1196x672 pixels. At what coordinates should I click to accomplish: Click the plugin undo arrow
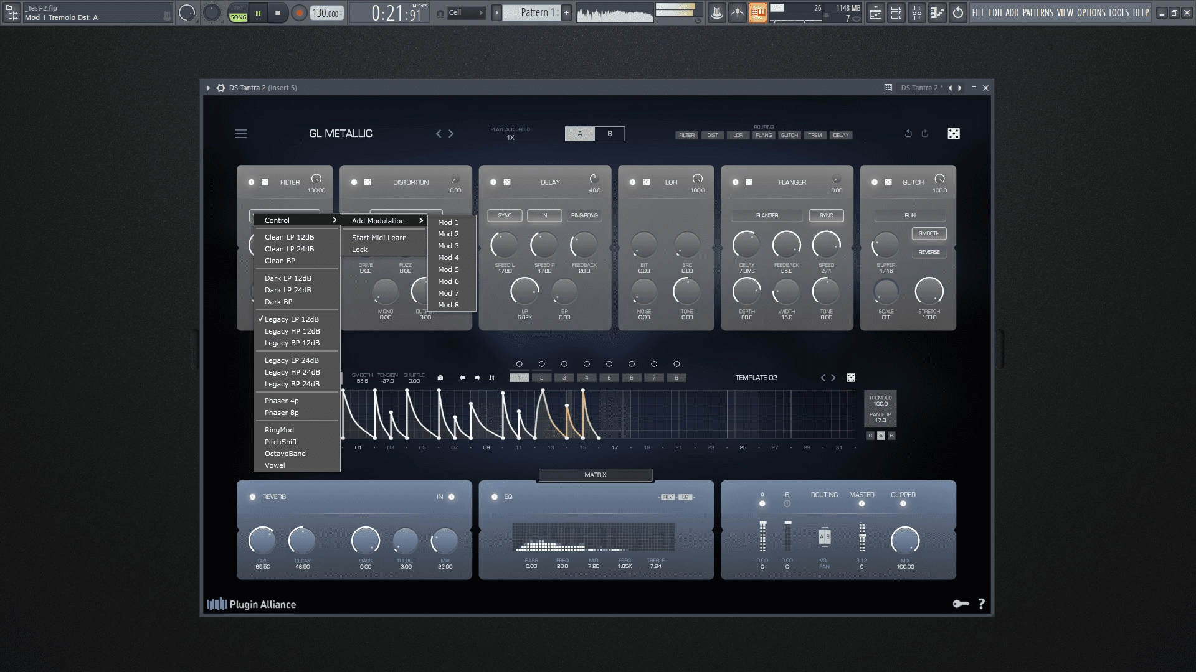point(908,134)
